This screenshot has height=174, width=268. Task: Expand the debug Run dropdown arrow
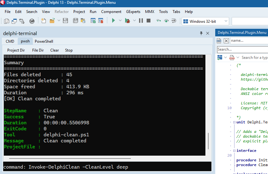pyautogui.click(x=135, y=21)
